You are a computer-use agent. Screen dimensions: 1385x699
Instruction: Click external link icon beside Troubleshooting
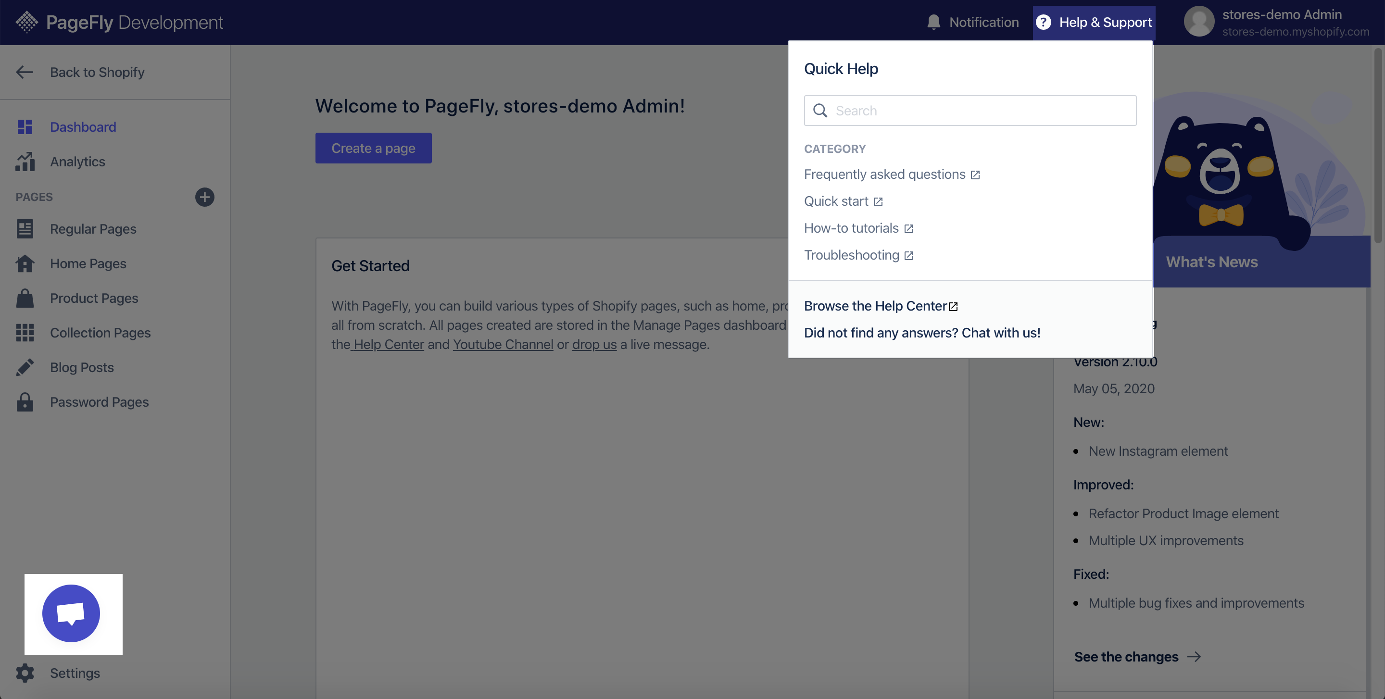(x=908, y=255)
